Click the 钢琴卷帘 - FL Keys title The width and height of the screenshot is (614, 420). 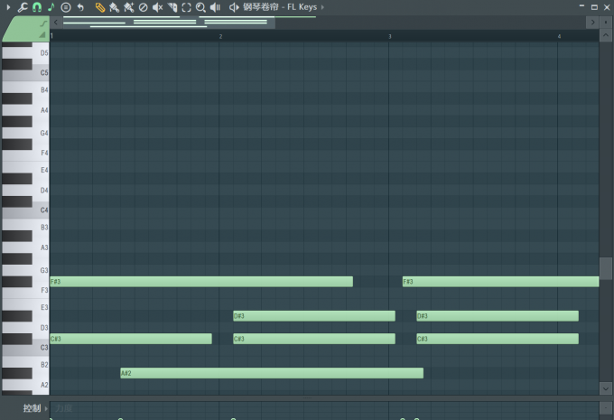pos(280,7)
